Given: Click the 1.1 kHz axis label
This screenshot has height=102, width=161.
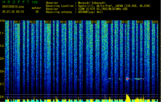Looking at the screenshot, I should (2, 33).
